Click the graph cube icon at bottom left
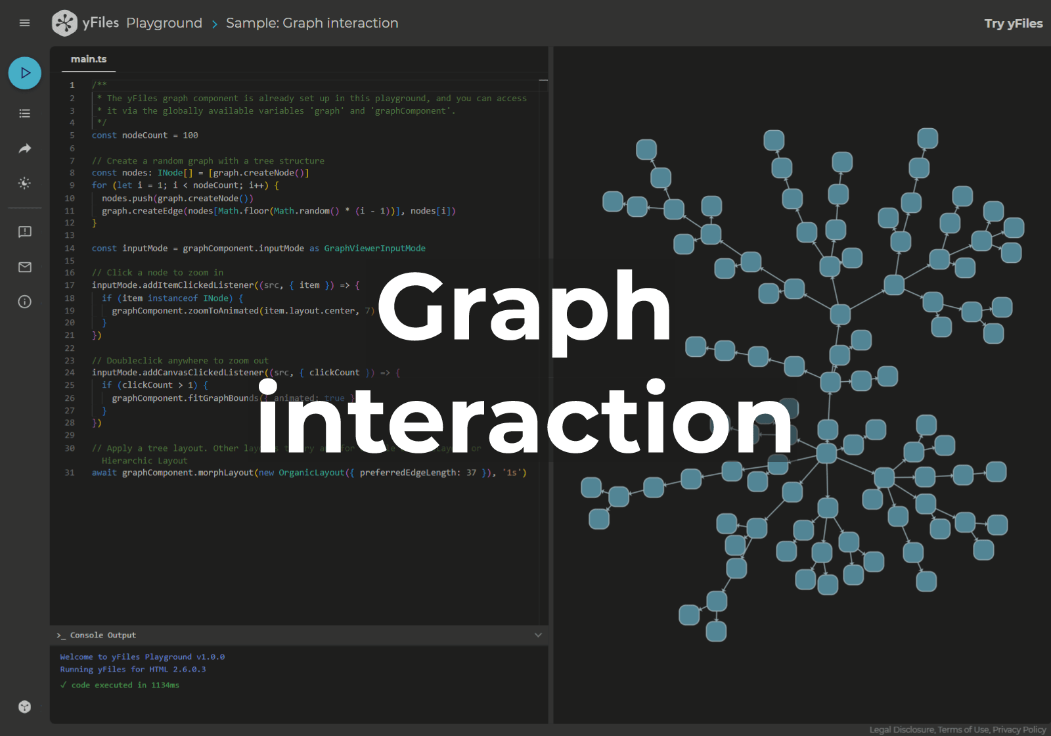Screen dimensions: 1051x736 pyautogui.click(x=24, y=706)
